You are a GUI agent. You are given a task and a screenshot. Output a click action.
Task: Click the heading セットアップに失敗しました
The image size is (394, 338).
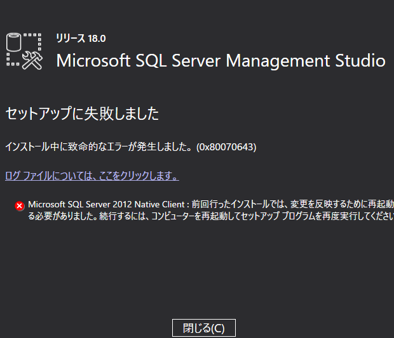(x=82, y=114)
